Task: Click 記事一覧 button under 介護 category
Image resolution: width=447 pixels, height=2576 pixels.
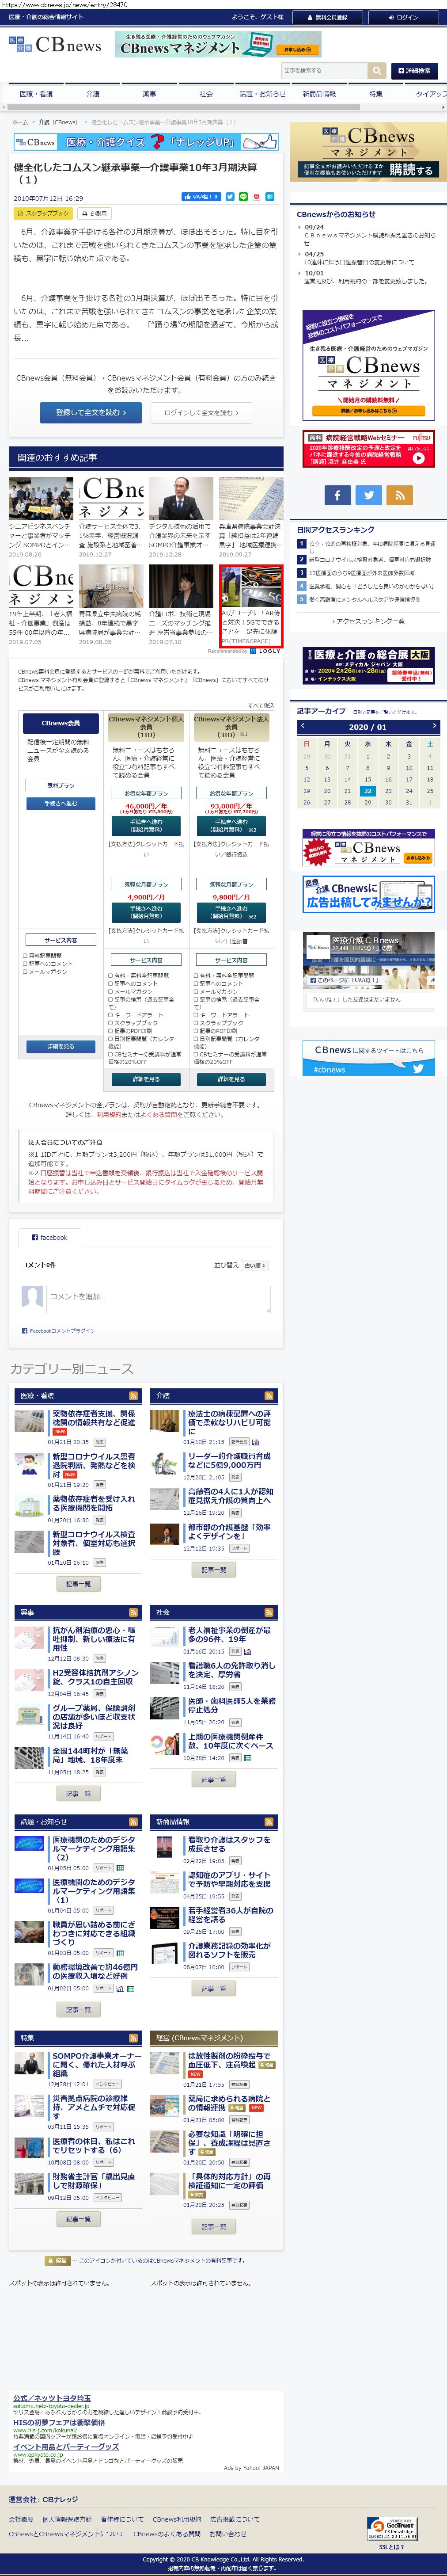Action: 213,1570
